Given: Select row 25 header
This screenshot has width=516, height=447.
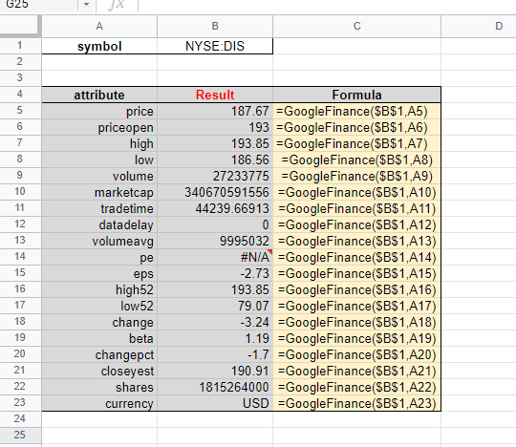Looking at the screenshot, I should (20, 436).
